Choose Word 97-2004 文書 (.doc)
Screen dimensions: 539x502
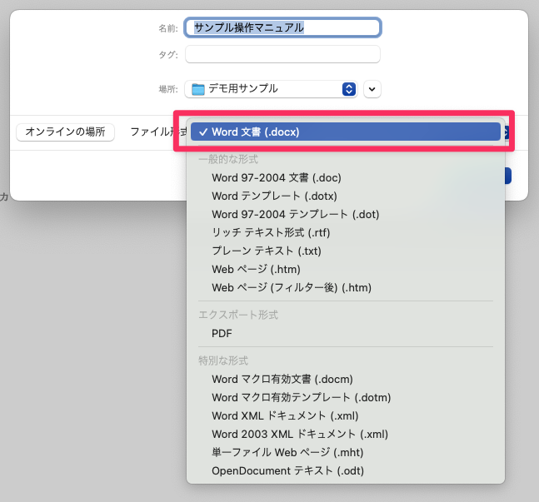coord(346,177)
